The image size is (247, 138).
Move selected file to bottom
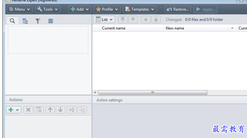pos(156,20)
